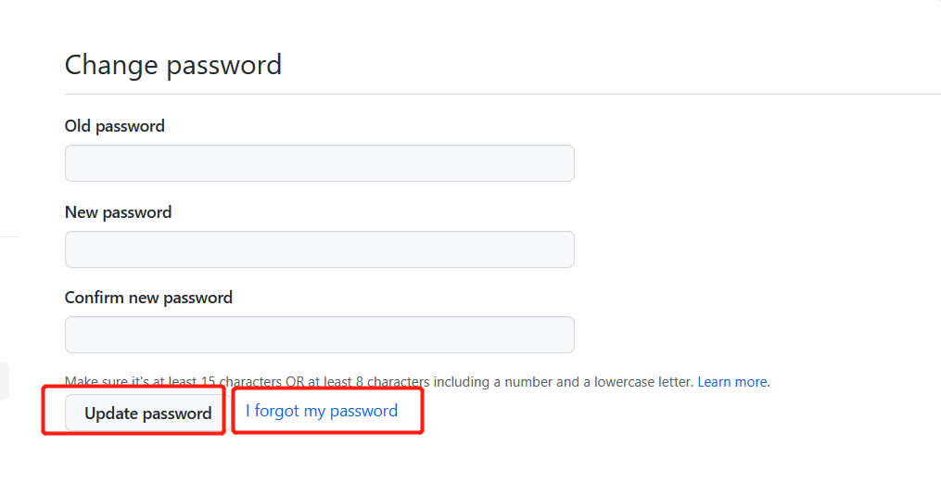Follow the Learn more link
The width and height of the screenshot is (941, 484).
coord(732,382)
